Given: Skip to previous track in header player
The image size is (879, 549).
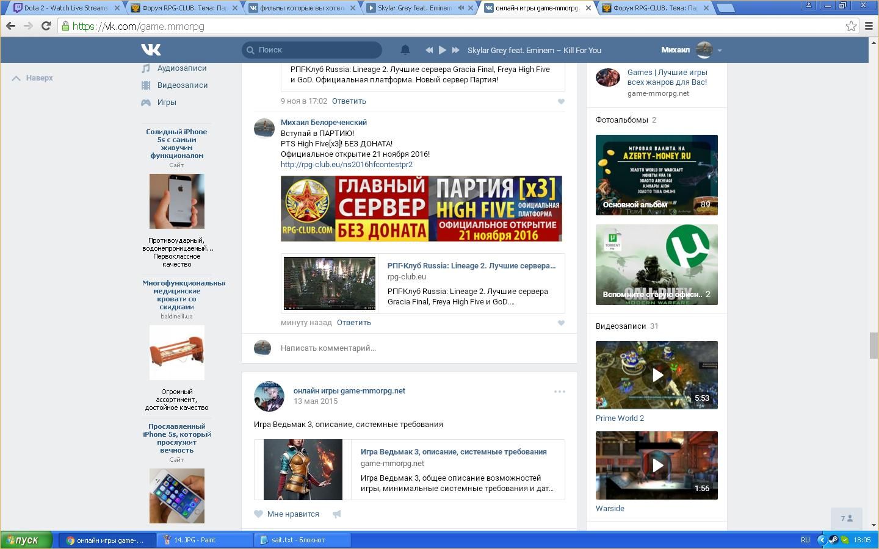Looking at the screenshot, I should [x=429, y=50].
